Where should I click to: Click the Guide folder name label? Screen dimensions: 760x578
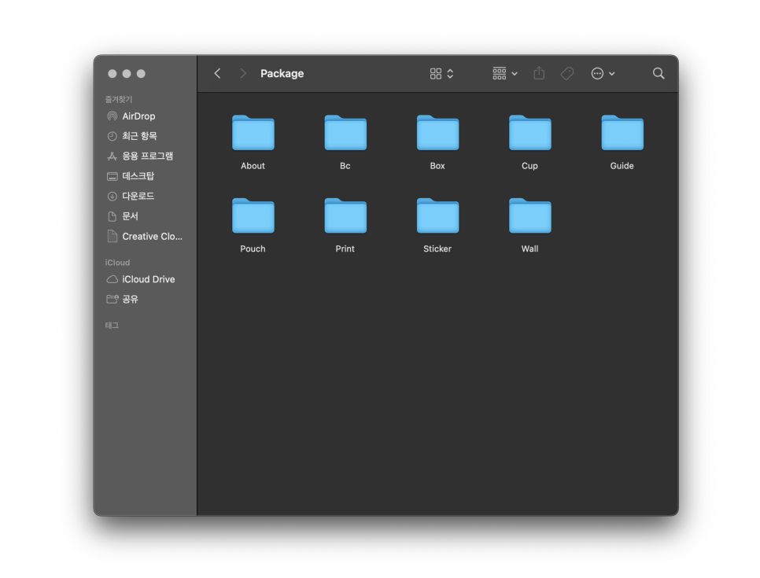622,166
